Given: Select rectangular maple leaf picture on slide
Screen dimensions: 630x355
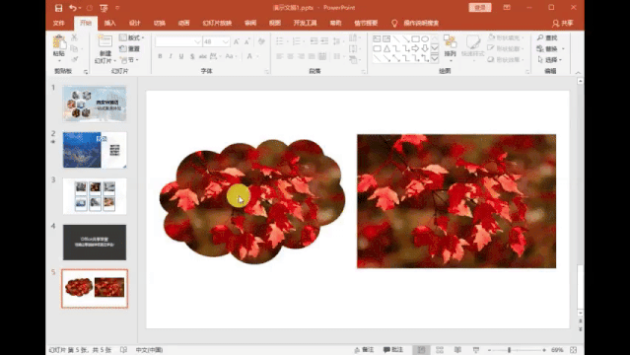Looking at the screenshot, I should [x=456, y=201].
